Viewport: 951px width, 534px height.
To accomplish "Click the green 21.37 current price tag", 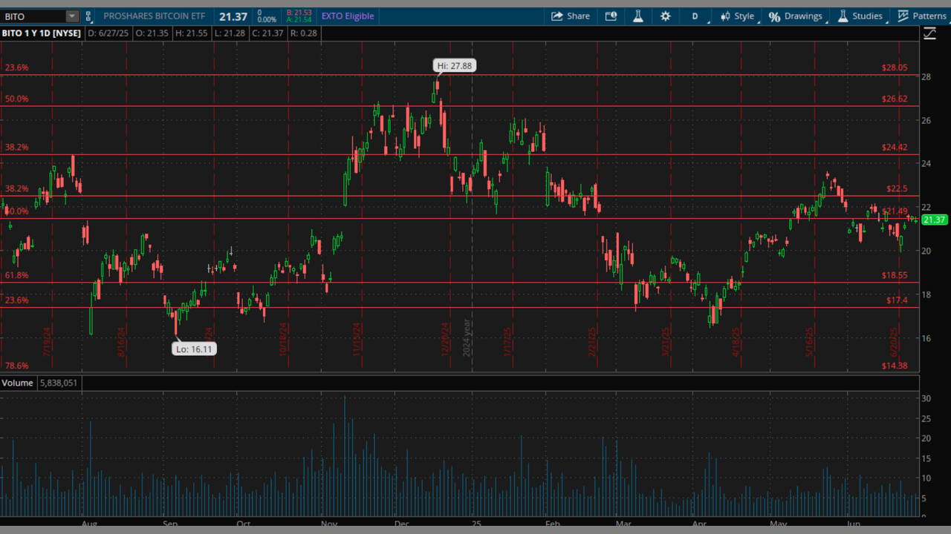I will click(934, 220).
